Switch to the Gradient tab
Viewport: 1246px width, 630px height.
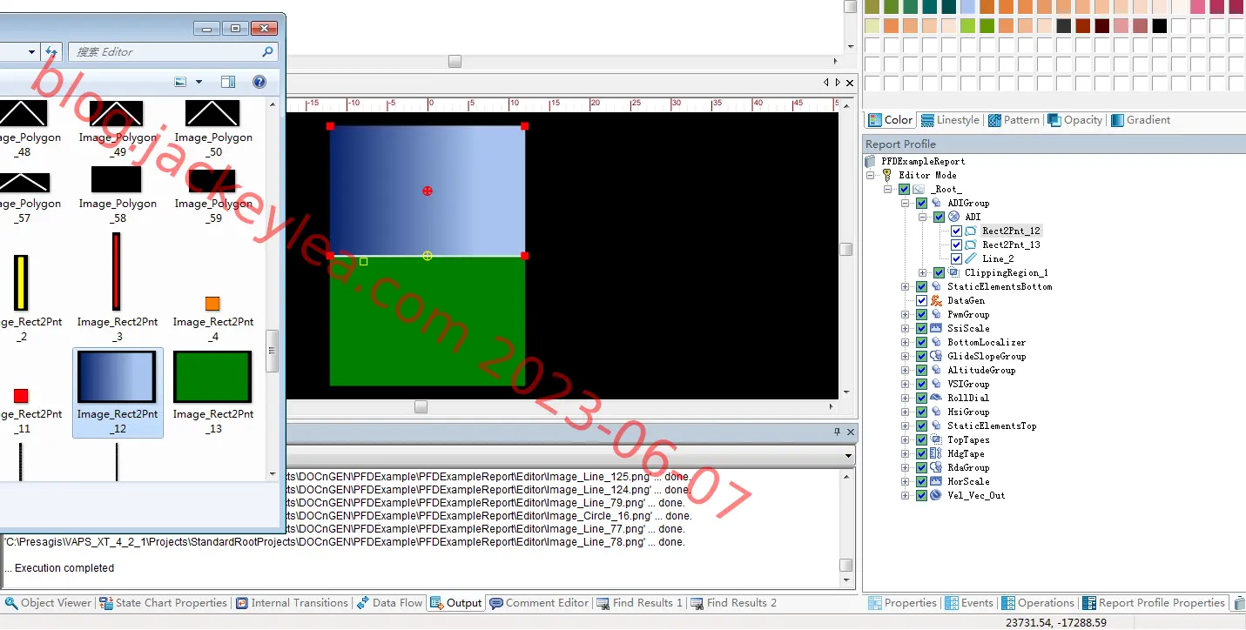(x=1142, y=120)
